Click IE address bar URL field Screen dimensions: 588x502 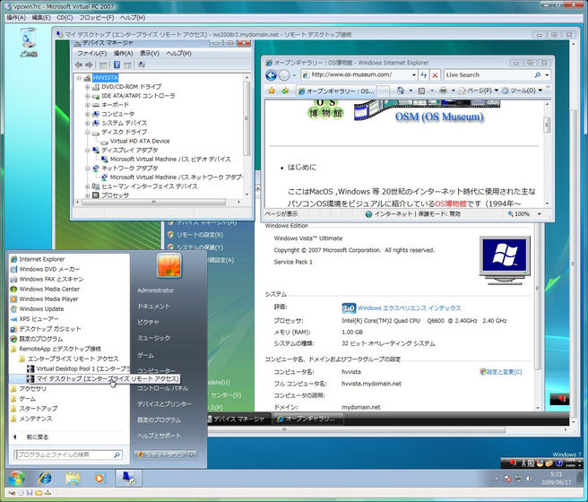tap(357, 75)
